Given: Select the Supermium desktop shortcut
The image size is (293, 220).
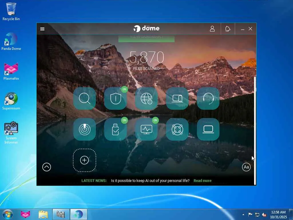Looking at the screenshot, I should pos(11,101).
